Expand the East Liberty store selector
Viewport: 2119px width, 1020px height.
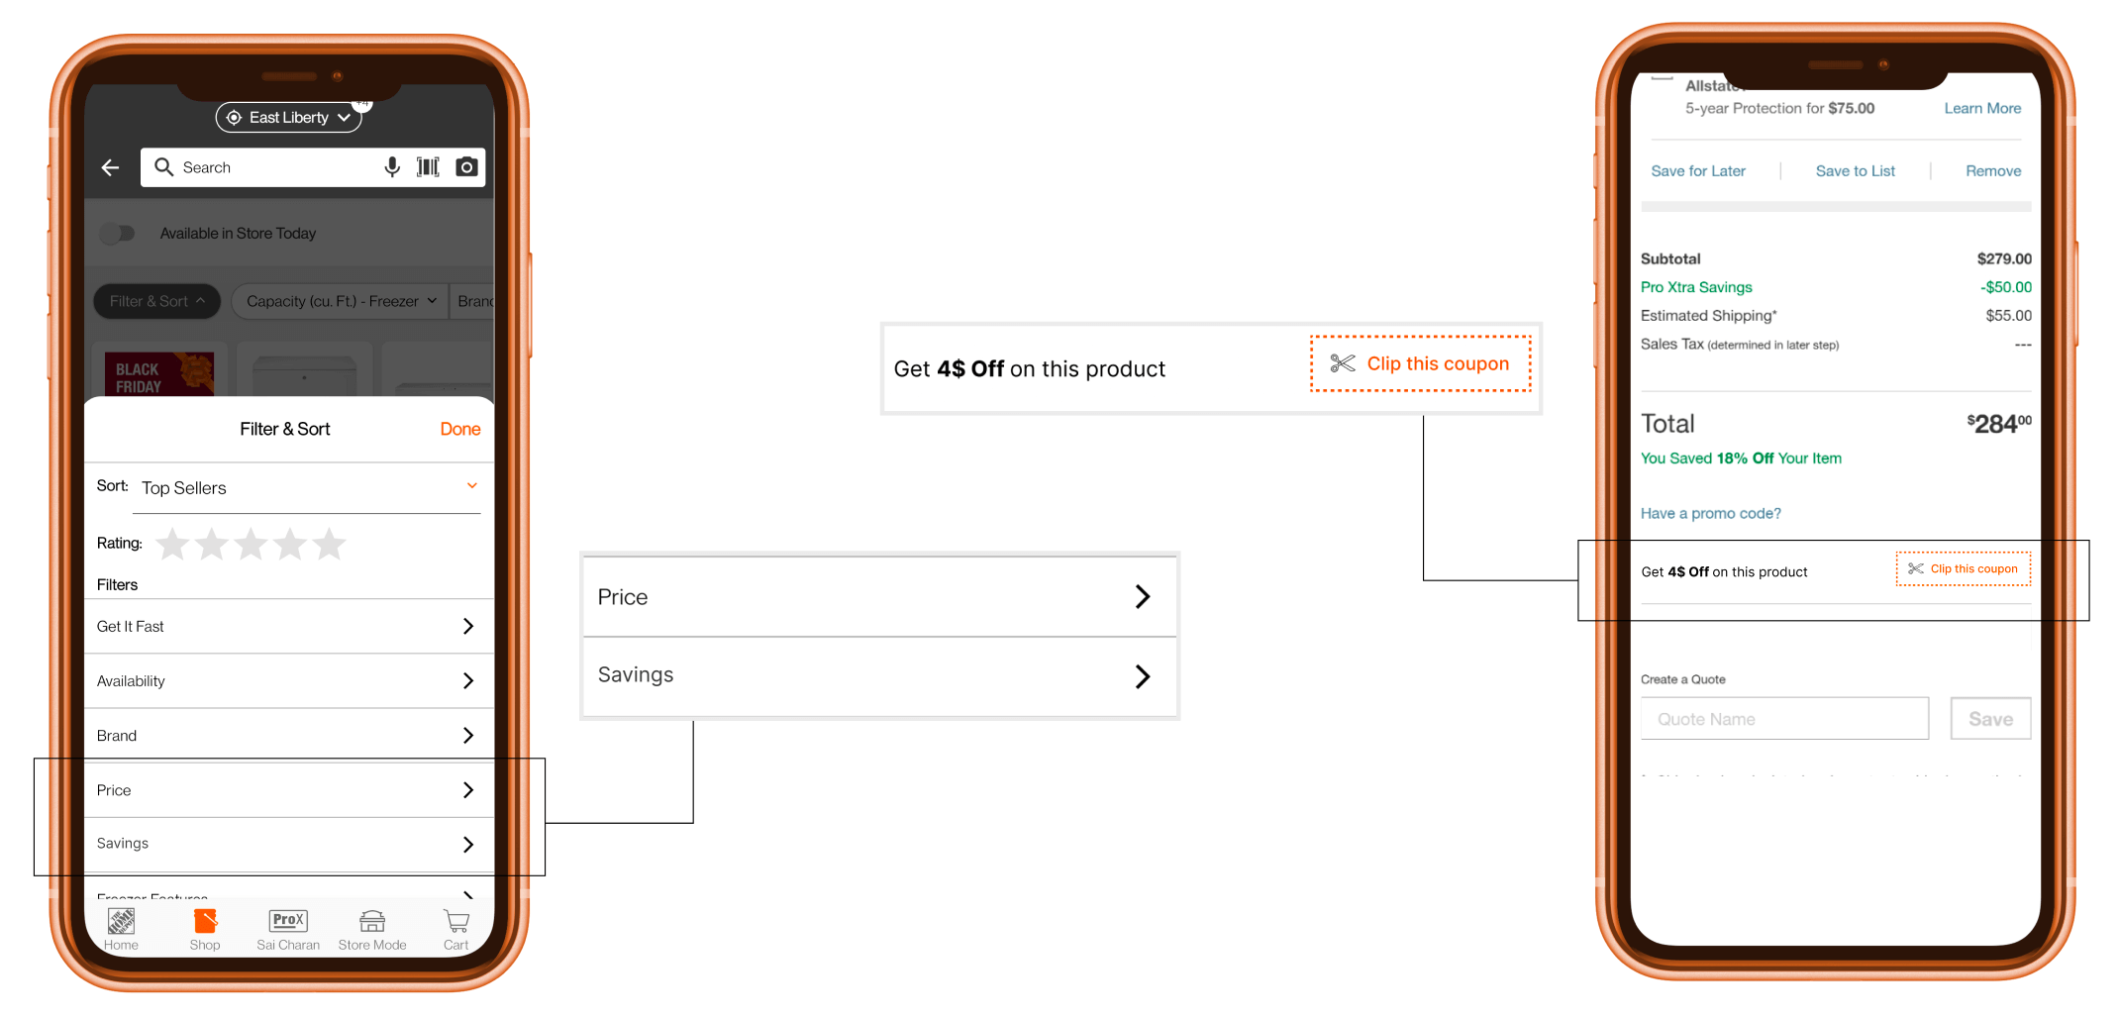coord(288,117)
